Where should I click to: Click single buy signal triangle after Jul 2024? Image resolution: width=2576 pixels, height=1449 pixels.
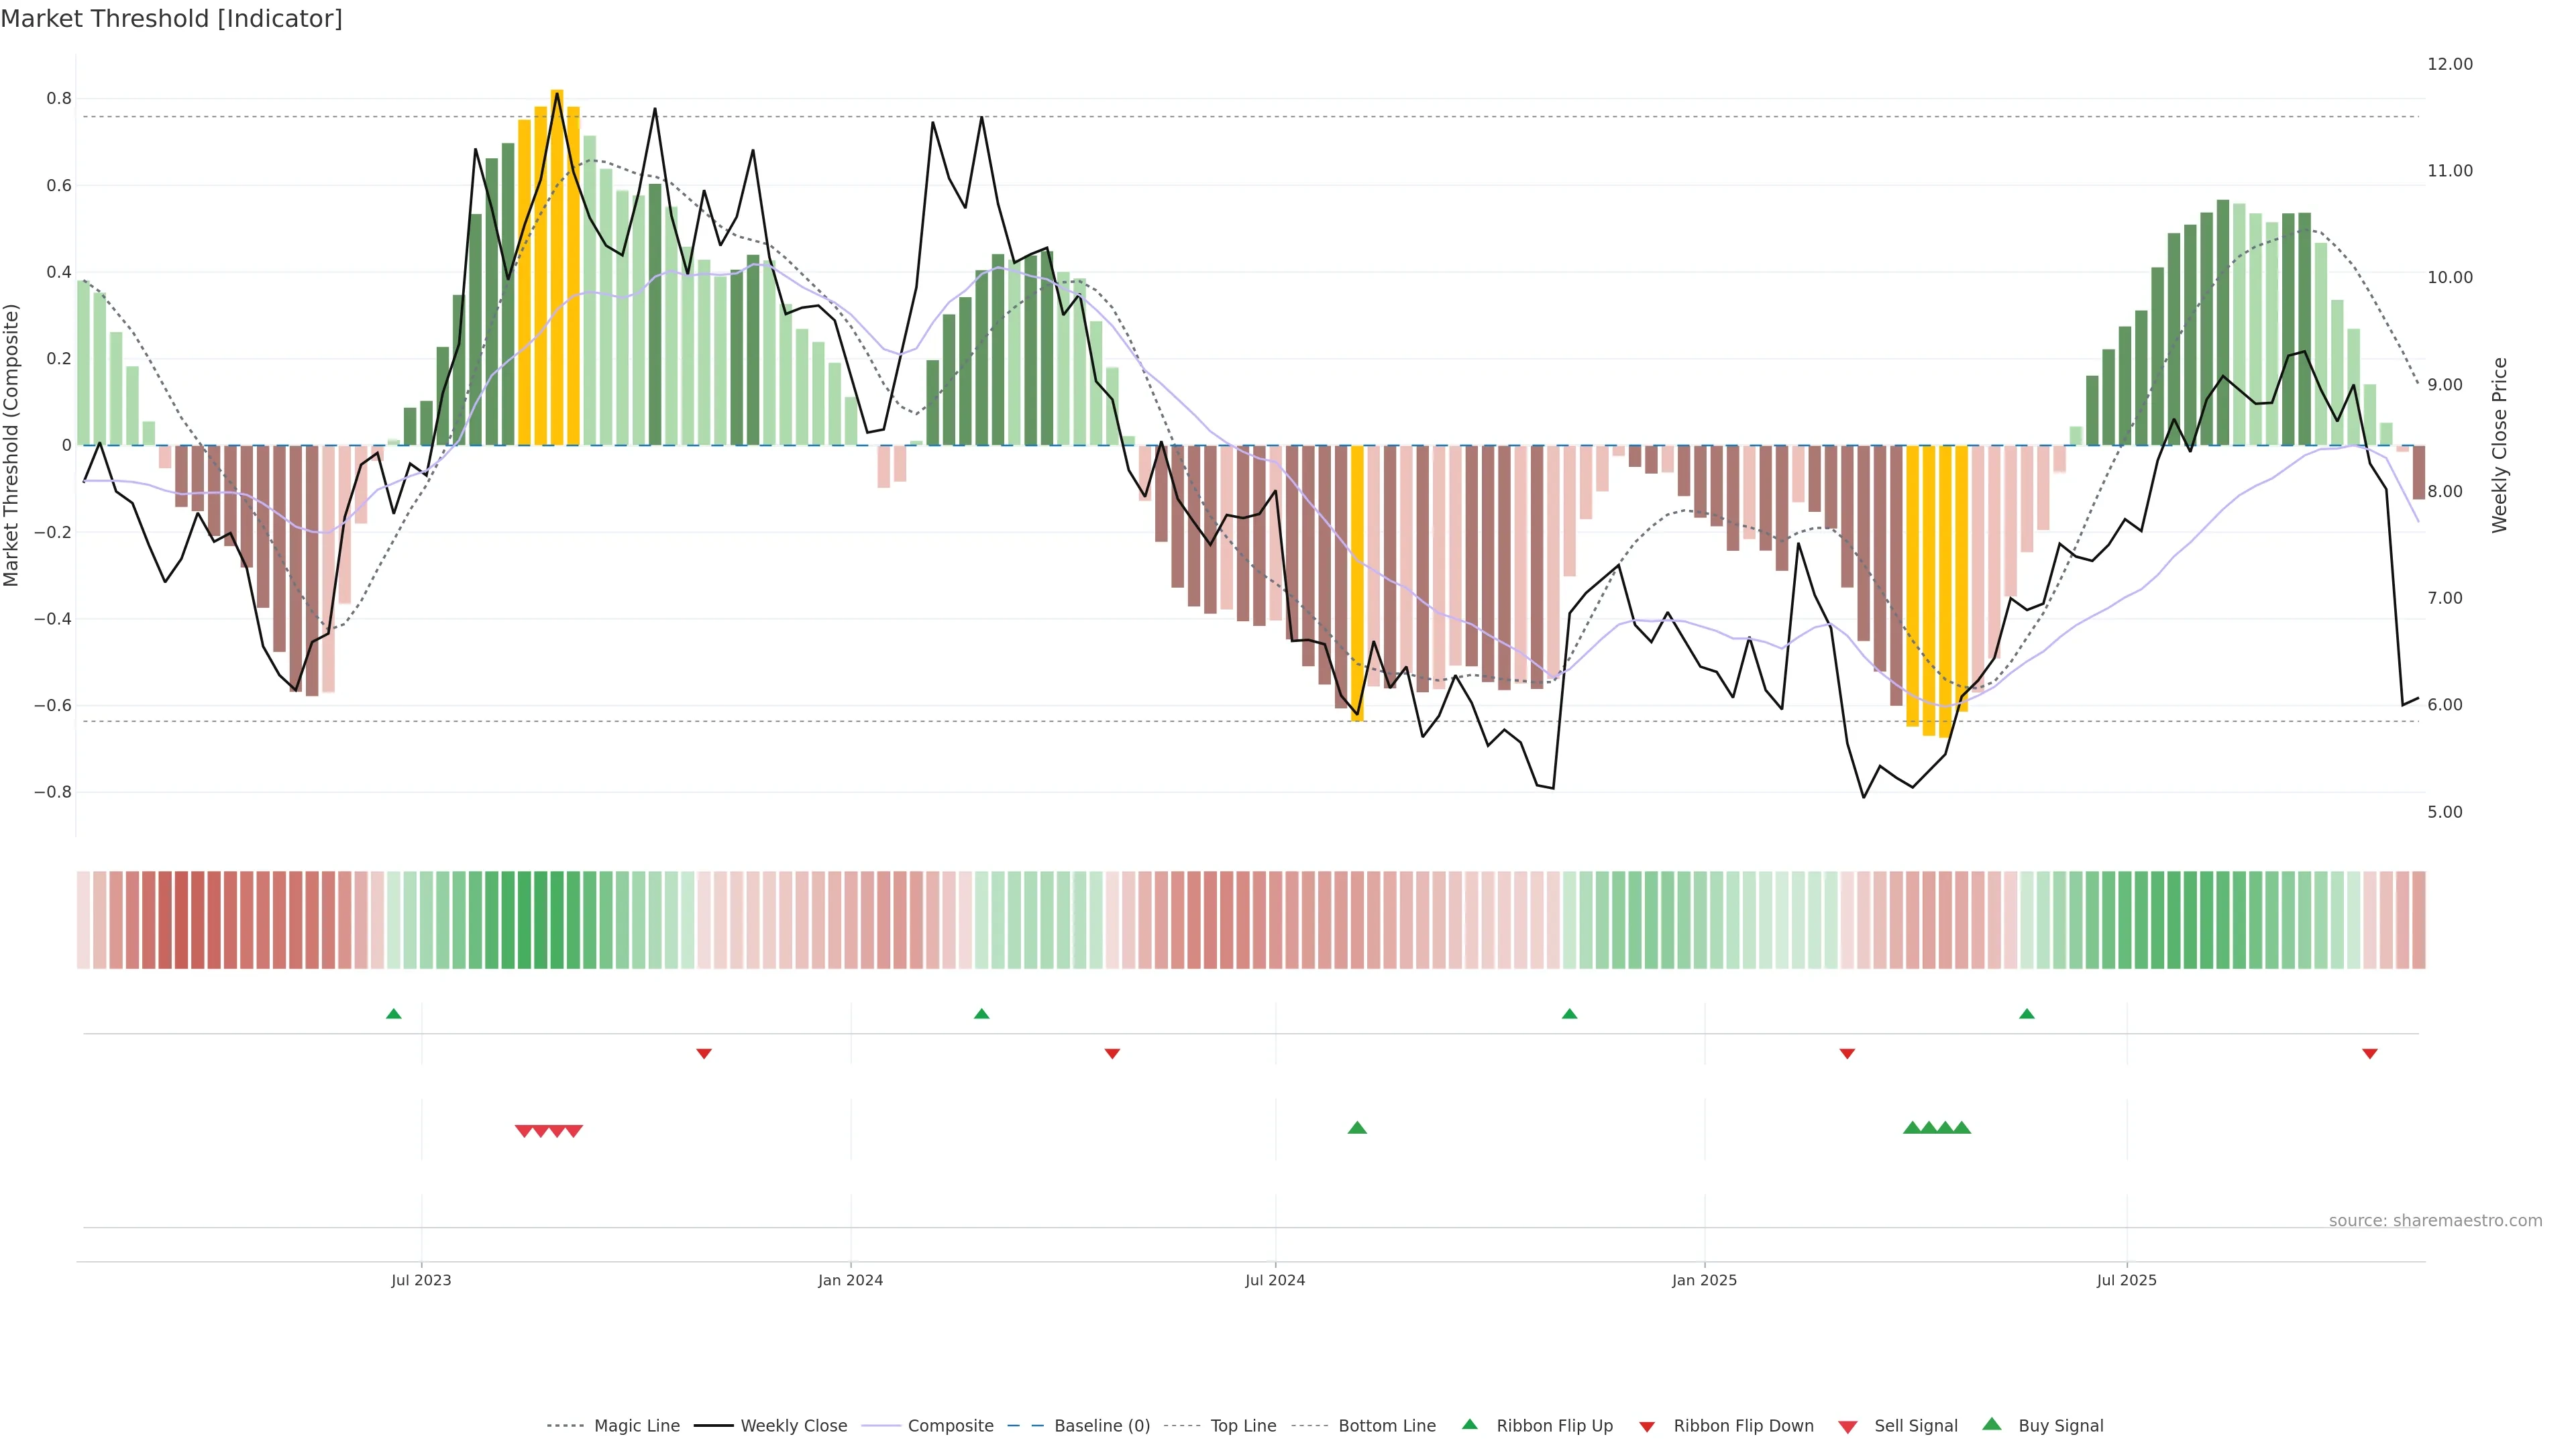click(1357, 1128)
